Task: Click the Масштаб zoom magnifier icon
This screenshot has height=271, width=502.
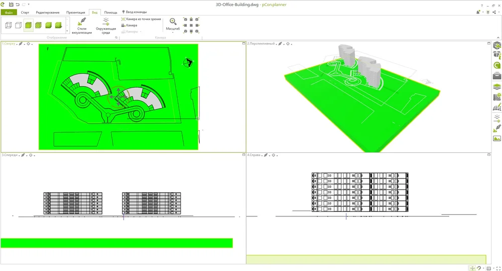Action: tap(173, 22)
